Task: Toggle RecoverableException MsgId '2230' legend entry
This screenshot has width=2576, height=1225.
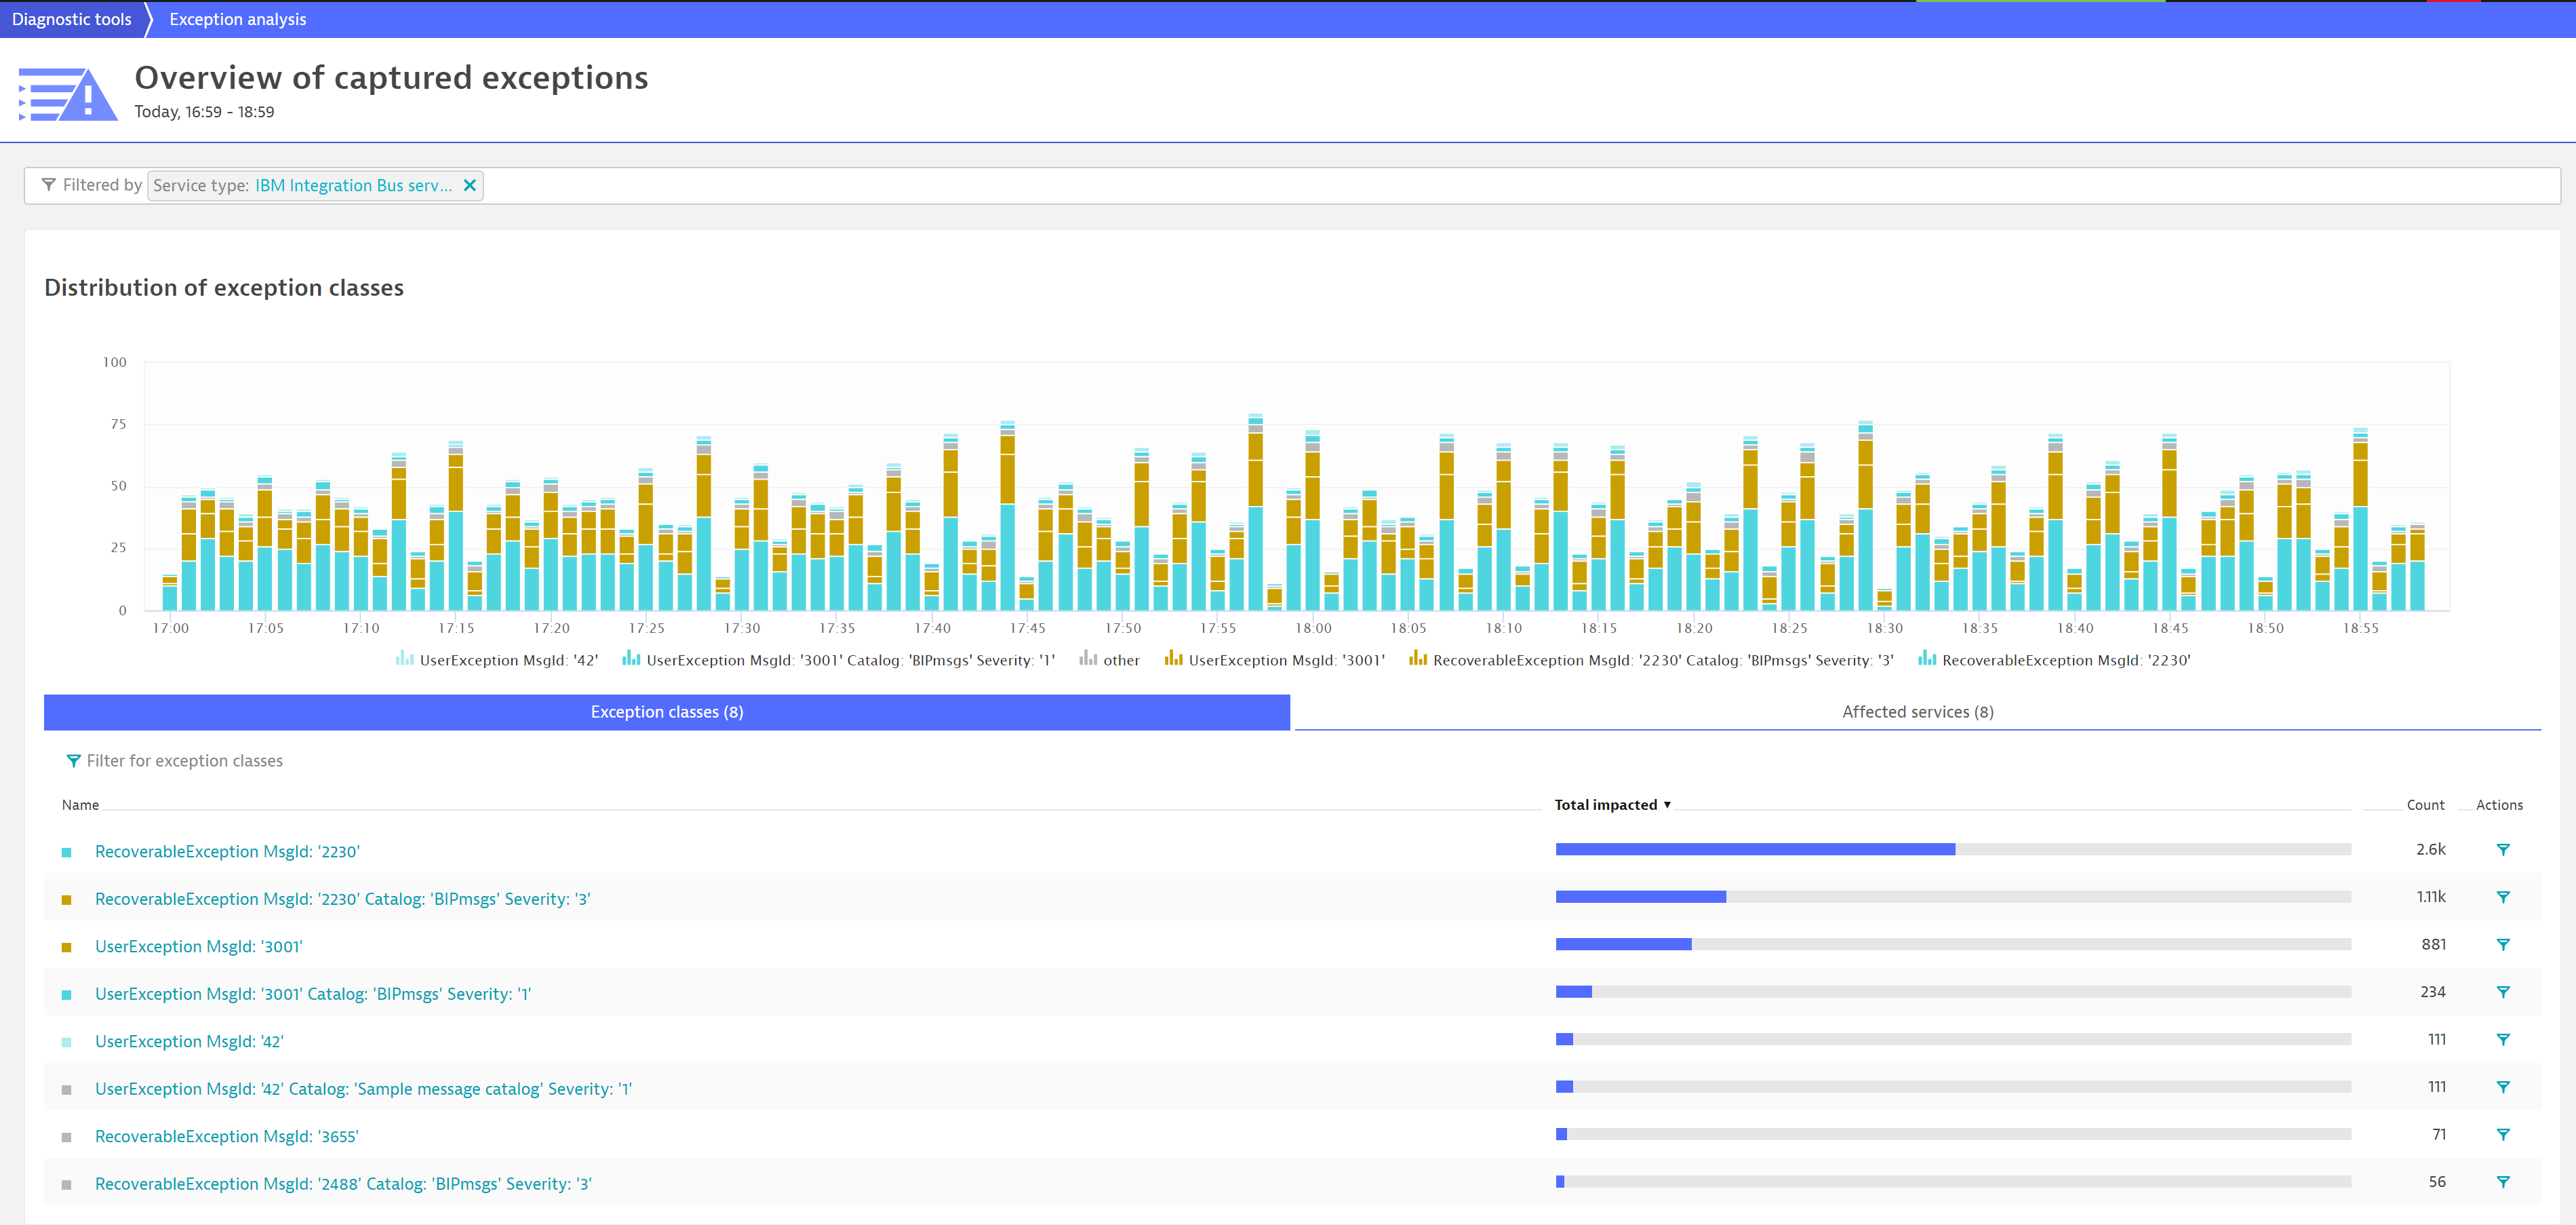Action: [x=2054, y=660]
